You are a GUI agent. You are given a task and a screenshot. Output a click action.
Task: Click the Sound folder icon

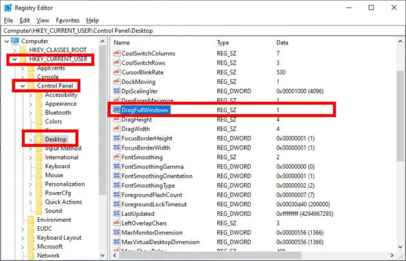[x=39, y=211]
